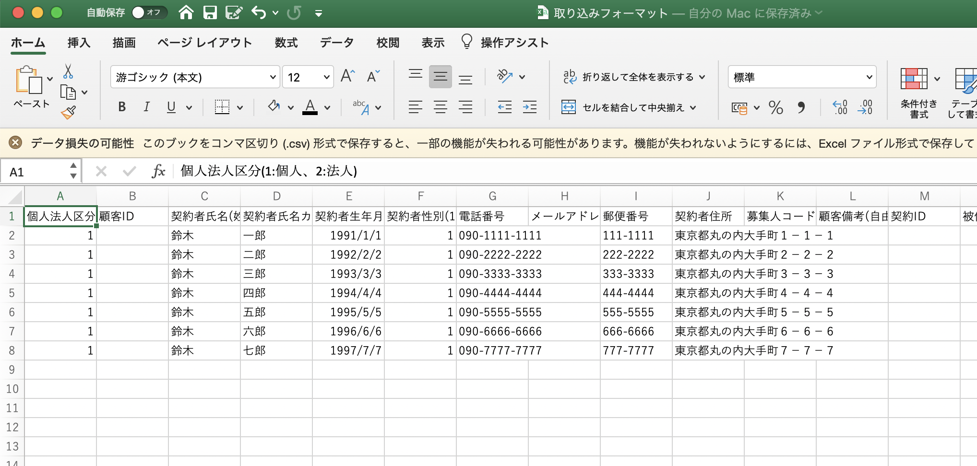Save the workbook with the save icon

pos(210,13)
